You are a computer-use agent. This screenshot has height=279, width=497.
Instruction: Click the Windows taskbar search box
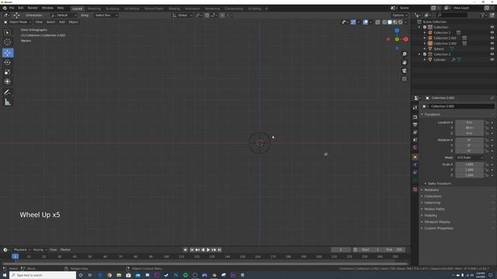43,275
